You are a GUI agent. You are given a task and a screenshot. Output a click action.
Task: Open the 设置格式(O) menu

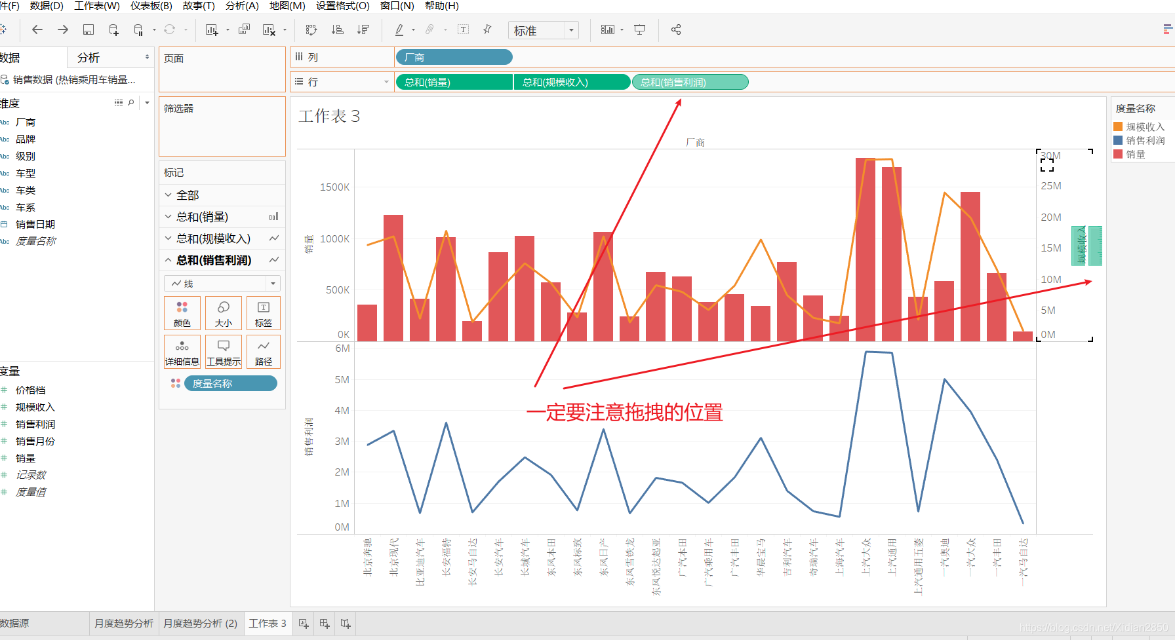coord(343,6)
